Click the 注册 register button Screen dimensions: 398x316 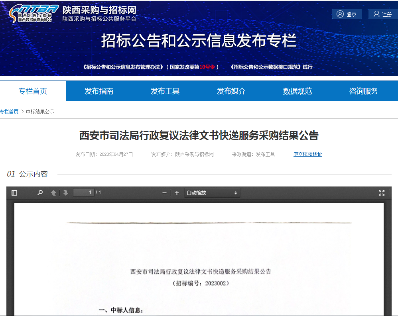[382, 14]
